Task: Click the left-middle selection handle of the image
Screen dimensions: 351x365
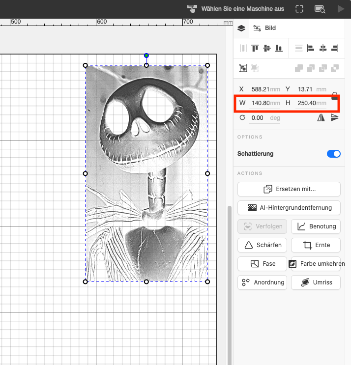Action: click(x=85, y=173)
